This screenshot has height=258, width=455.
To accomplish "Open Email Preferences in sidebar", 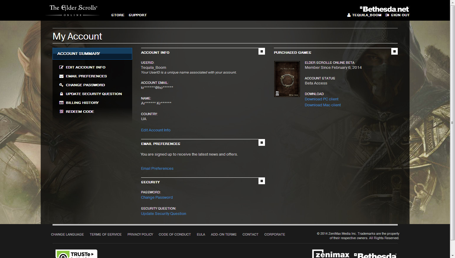I will click(x=86, y=76).
